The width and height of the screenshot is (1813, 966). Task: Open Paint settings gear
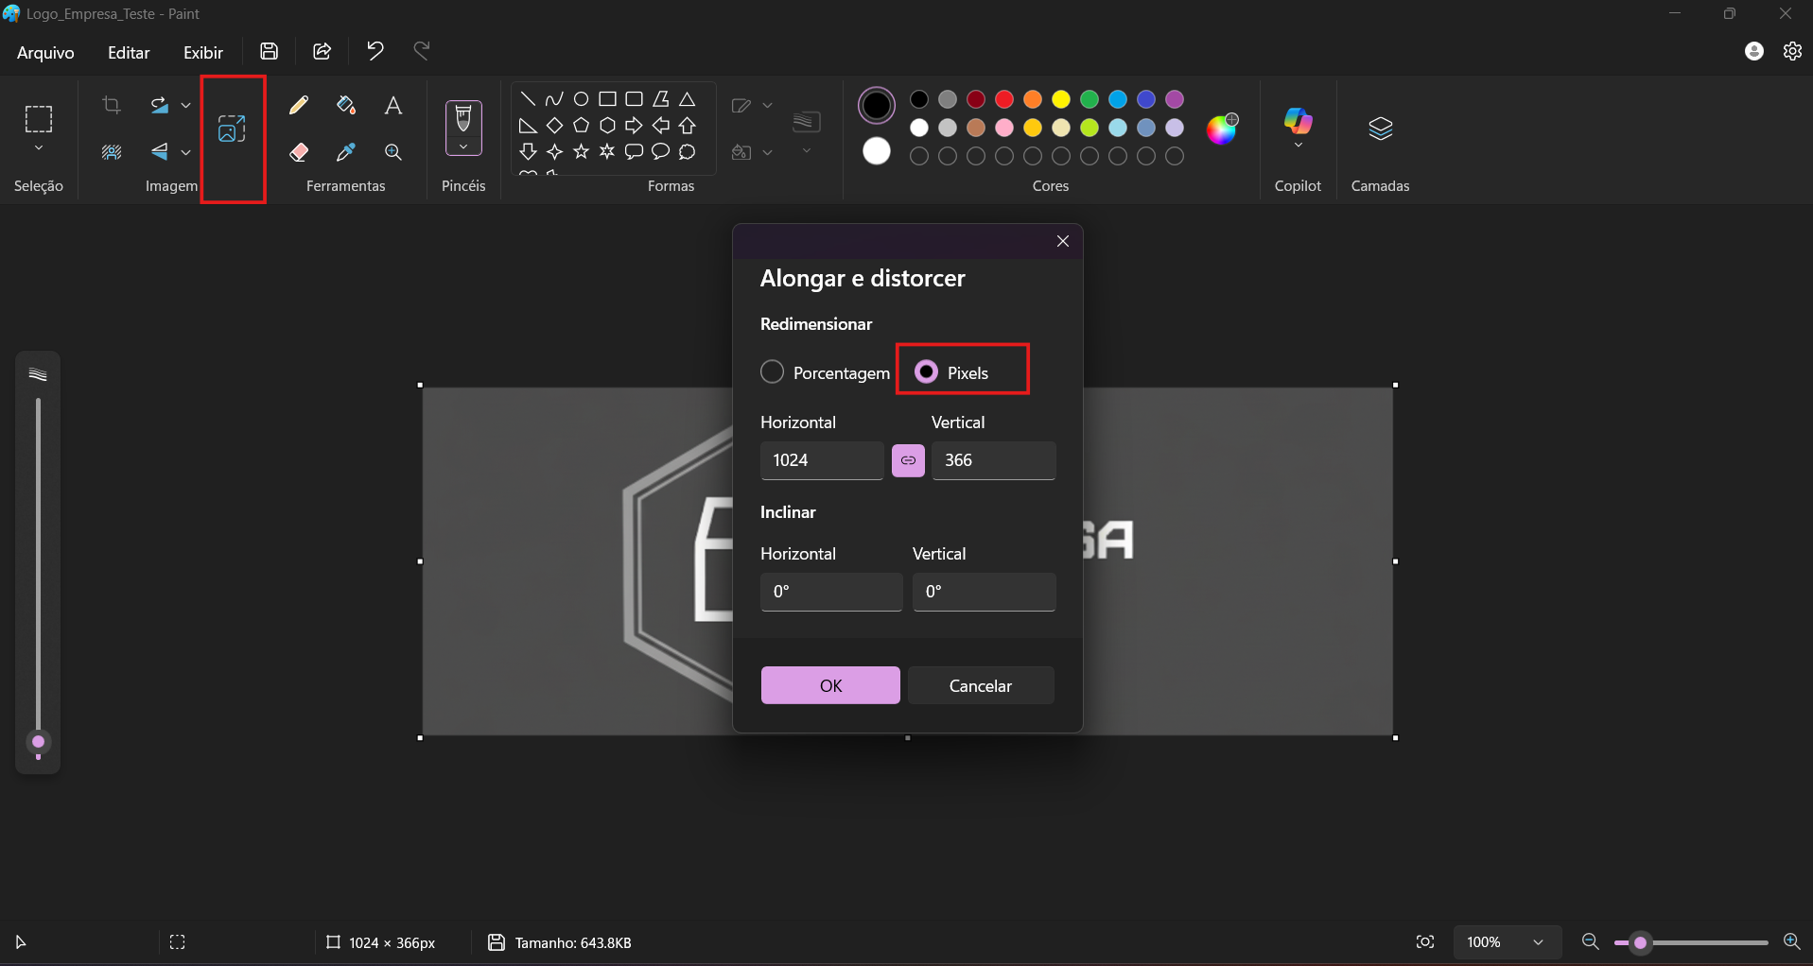coord(1792,51)
